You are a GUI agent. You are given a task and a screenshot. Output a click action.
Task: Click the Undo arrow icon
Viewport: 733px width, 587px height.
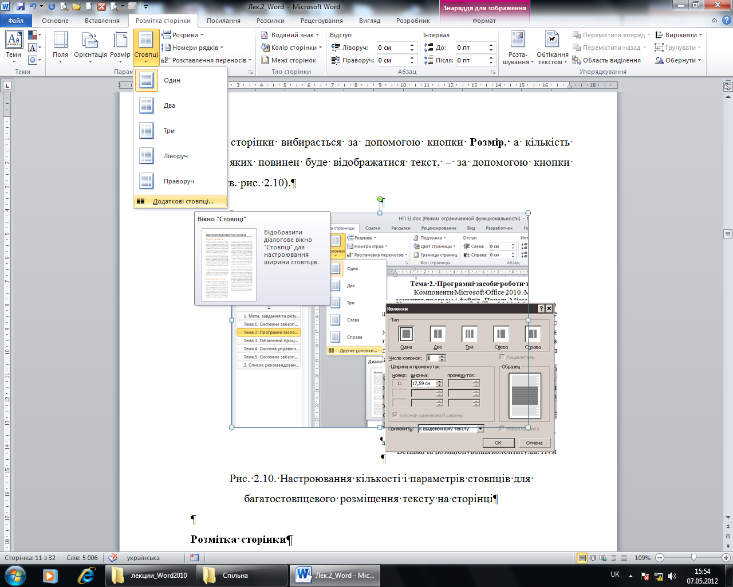[x=32, y=7]
